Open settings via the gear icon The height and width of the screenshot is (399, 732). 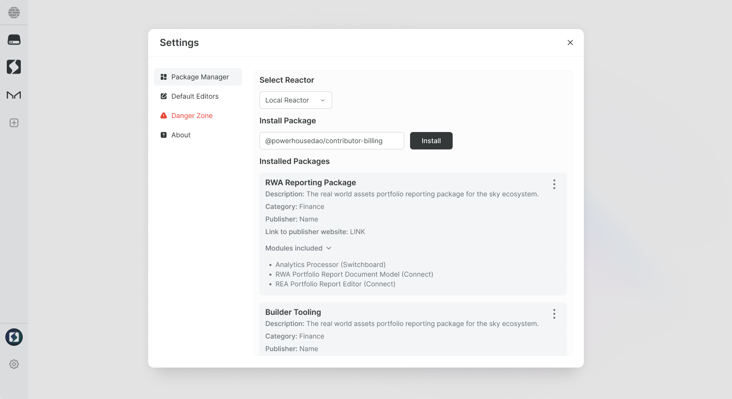pos(14,364)
